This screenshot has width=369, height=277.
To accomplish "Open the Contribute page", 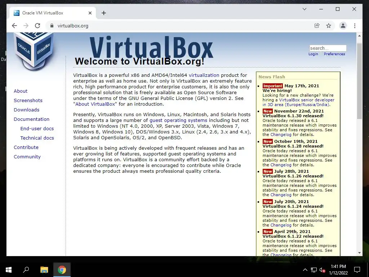I will pos(26,148).
